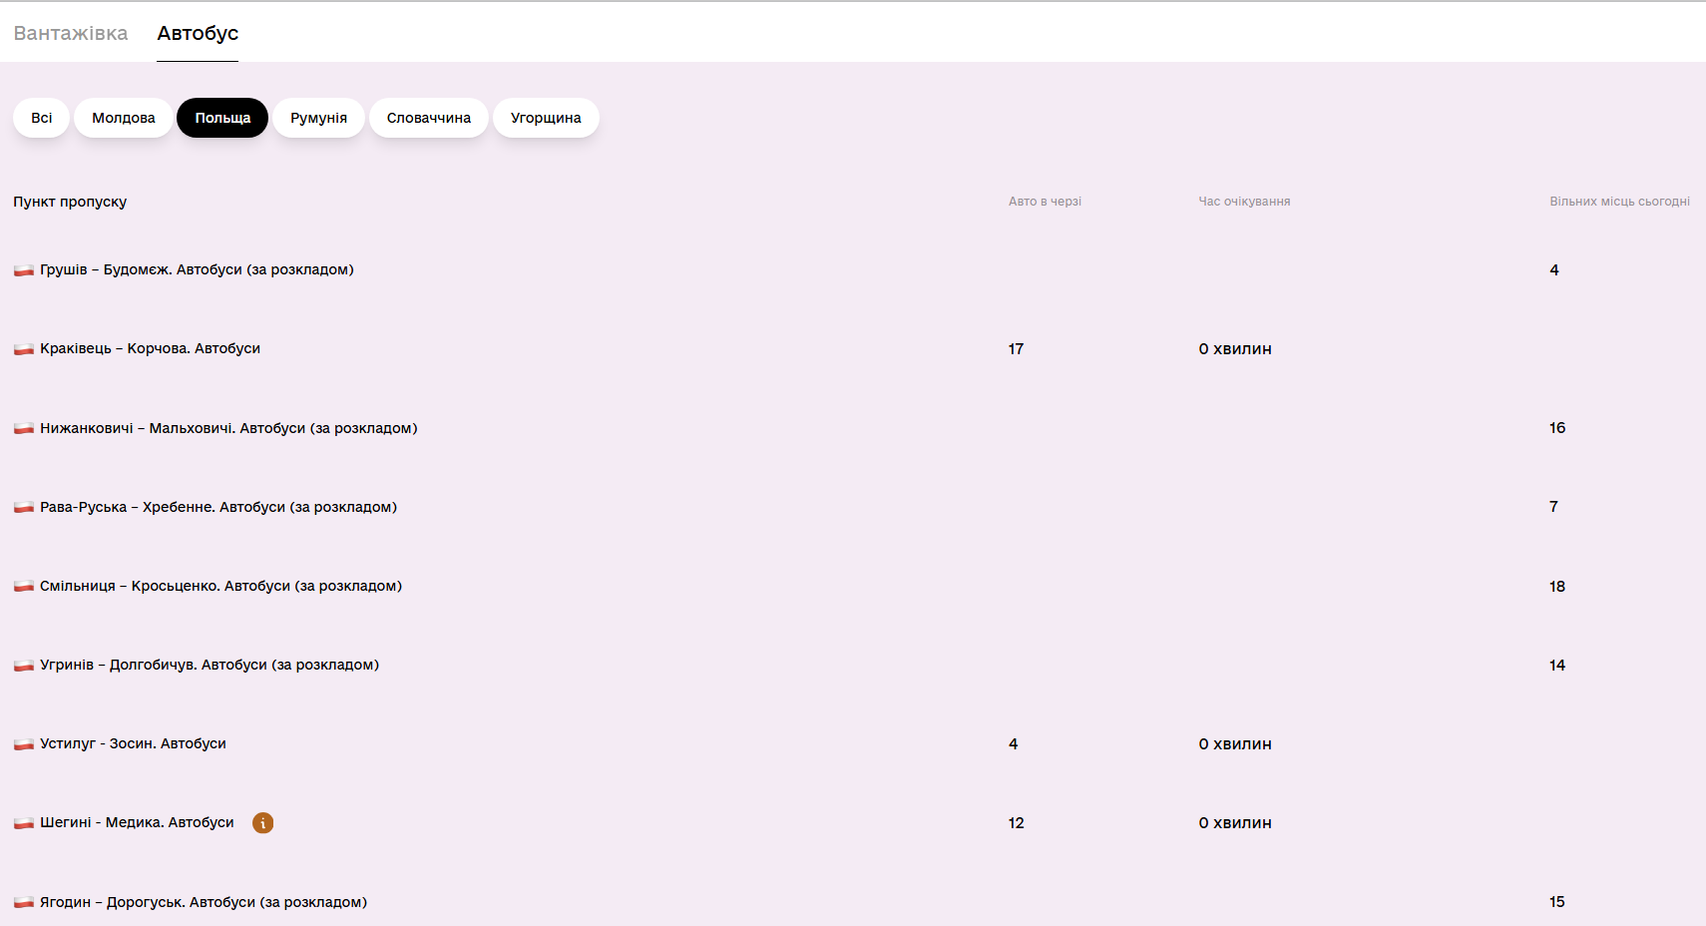Open Нижанковичі – Мальховичі bus checkpoint row

pos(228,428)
